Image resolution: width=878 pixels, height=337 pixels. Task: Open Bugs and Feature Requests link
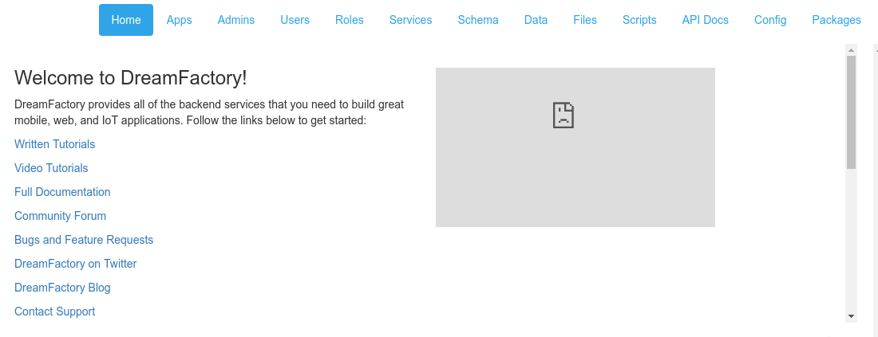click(84, 240)
